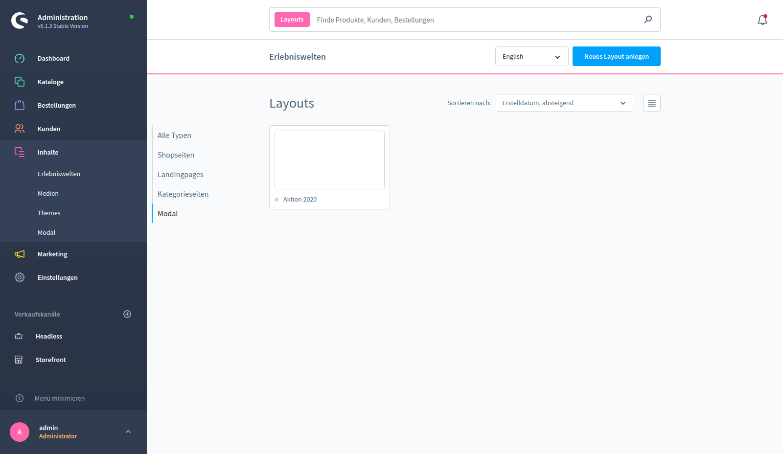Select the Landingpages filter tab
783x454 pixels.
(180, 175)
